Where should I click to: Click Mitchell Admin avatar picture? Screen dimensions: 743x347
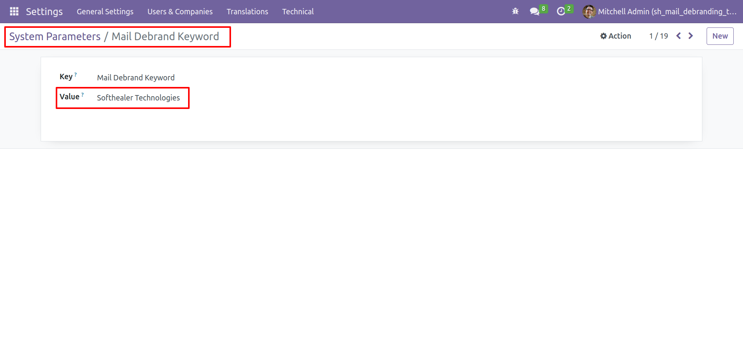click(589, 12)
